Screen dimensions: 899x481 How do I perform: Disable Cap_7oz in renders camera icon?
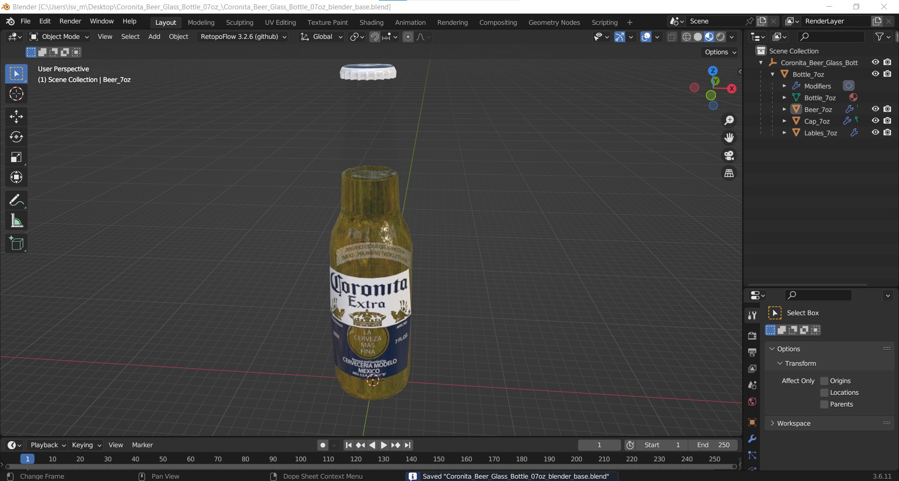[x=887, y=120]
